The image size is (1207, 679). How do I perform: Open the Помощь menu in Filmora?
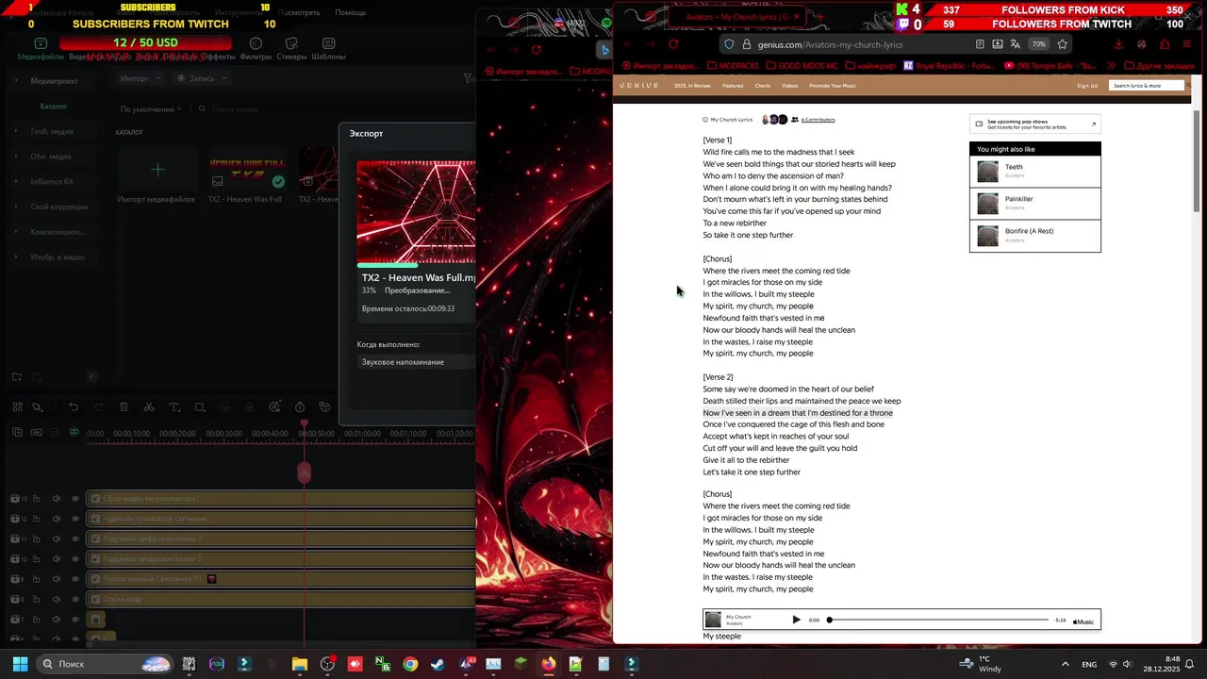coord(350,12)
